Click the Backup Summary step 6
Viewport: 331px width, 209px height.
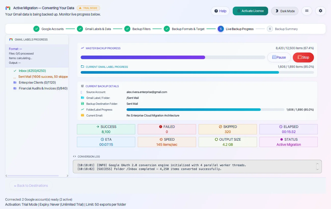pyautogui.click(x=282, y=29)
